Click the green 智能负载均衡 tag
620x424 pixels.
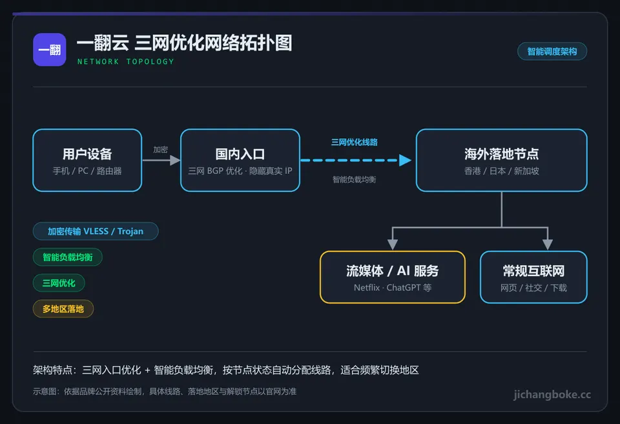(x=68, y=257)
